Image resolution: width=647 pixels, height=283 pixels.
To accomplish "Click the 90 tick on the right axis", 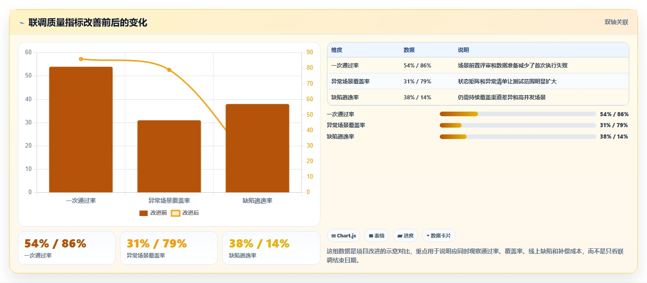I will coord(310,52).
